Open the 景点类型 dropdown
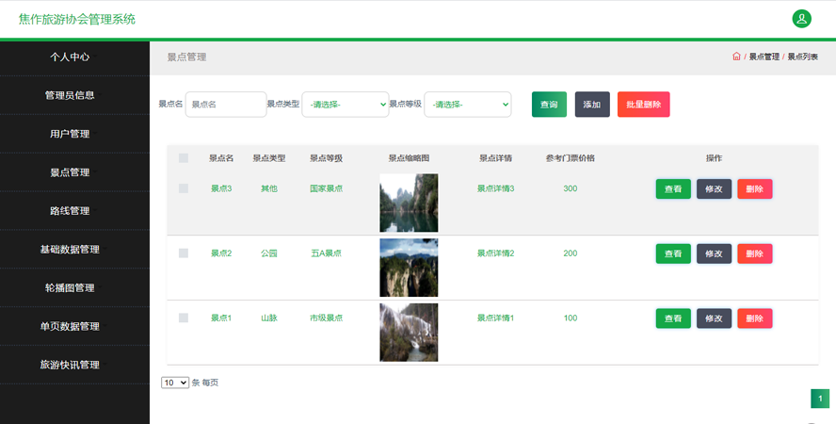836x424 pixels. click(345, 104)
